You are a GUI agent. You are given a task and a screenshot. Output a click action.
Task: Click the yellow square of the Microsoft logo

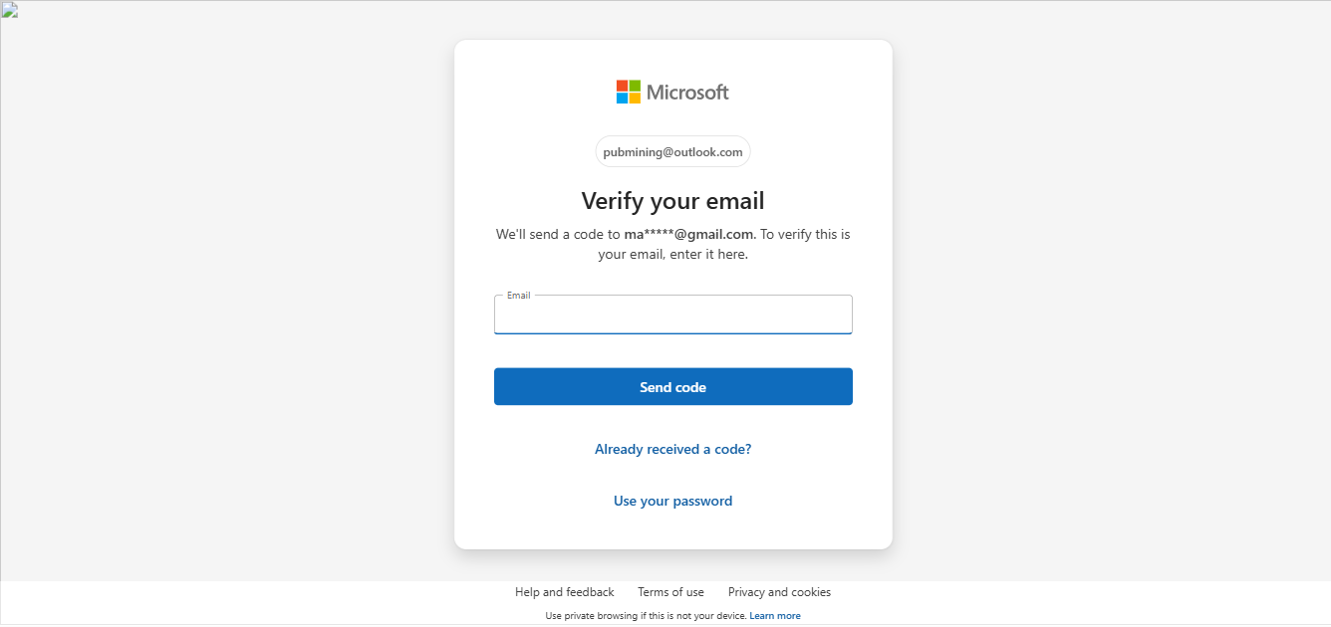tap(635, 99)
